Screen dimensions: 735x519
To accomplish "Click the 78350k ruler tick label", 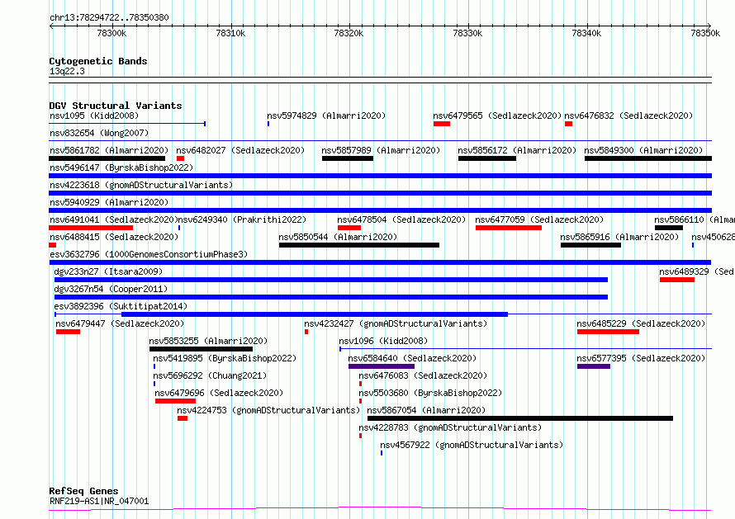I will (705, 33).
